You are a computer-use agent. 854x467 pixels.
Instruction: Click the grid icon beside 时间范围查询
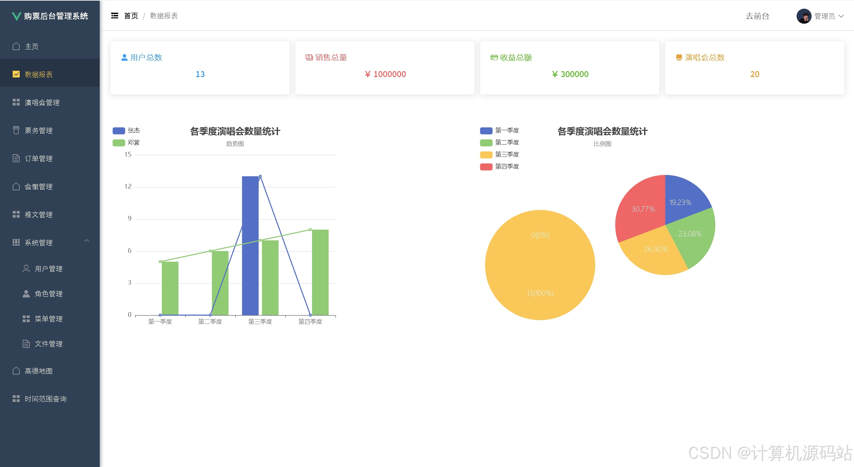(16, 399)
